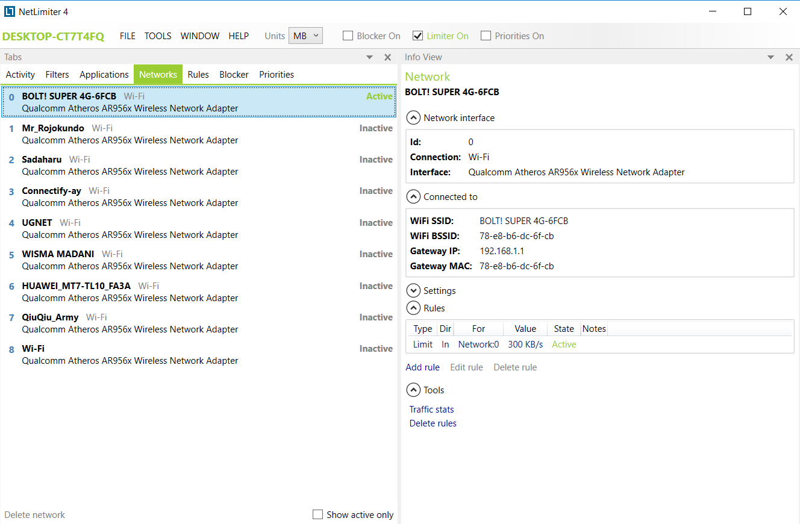The width and height of the screenshot is (800, 524).
Task: Click the 300 KB/s rule value
Action: coord(525,345)
